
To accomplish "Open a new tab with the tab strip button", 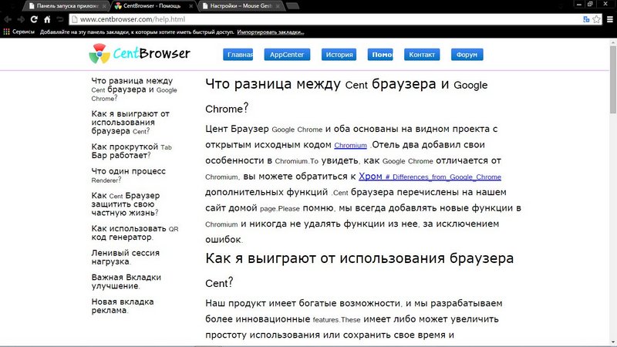I will (292, 6).
